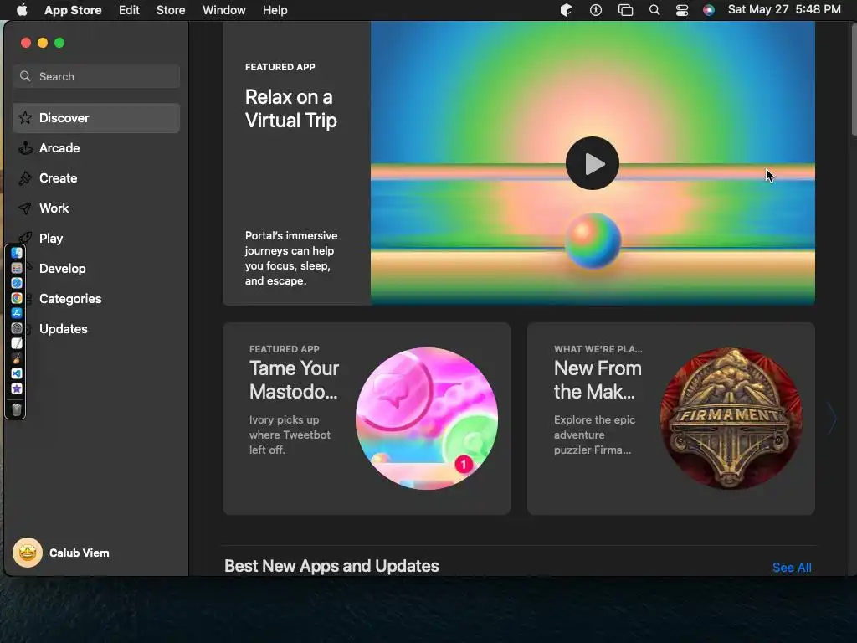Go to the Create section
The height and width of the screenshot is (643, 857).
(x=96, y=178)
